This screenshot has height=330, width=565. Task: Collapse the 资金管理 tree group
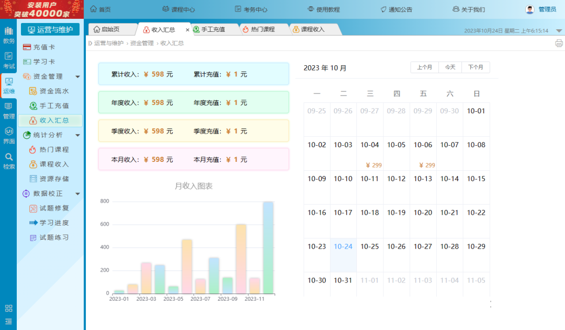click(x=78, y=77)
